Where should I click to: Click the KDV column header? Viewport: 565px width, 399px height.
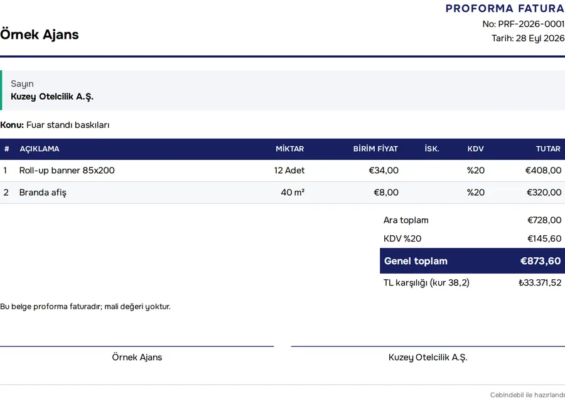point(476,149)
